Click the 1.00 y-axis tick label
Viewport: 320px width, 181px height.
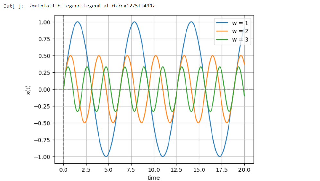(44, 22)
